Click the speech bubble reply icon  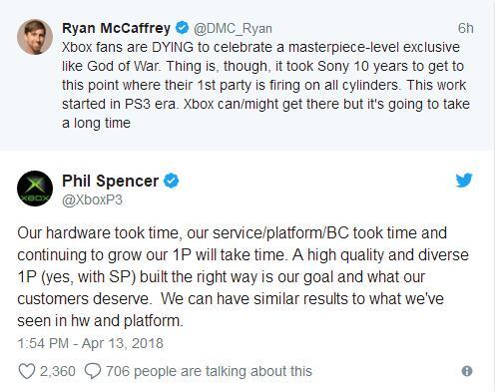pos(93,371)
